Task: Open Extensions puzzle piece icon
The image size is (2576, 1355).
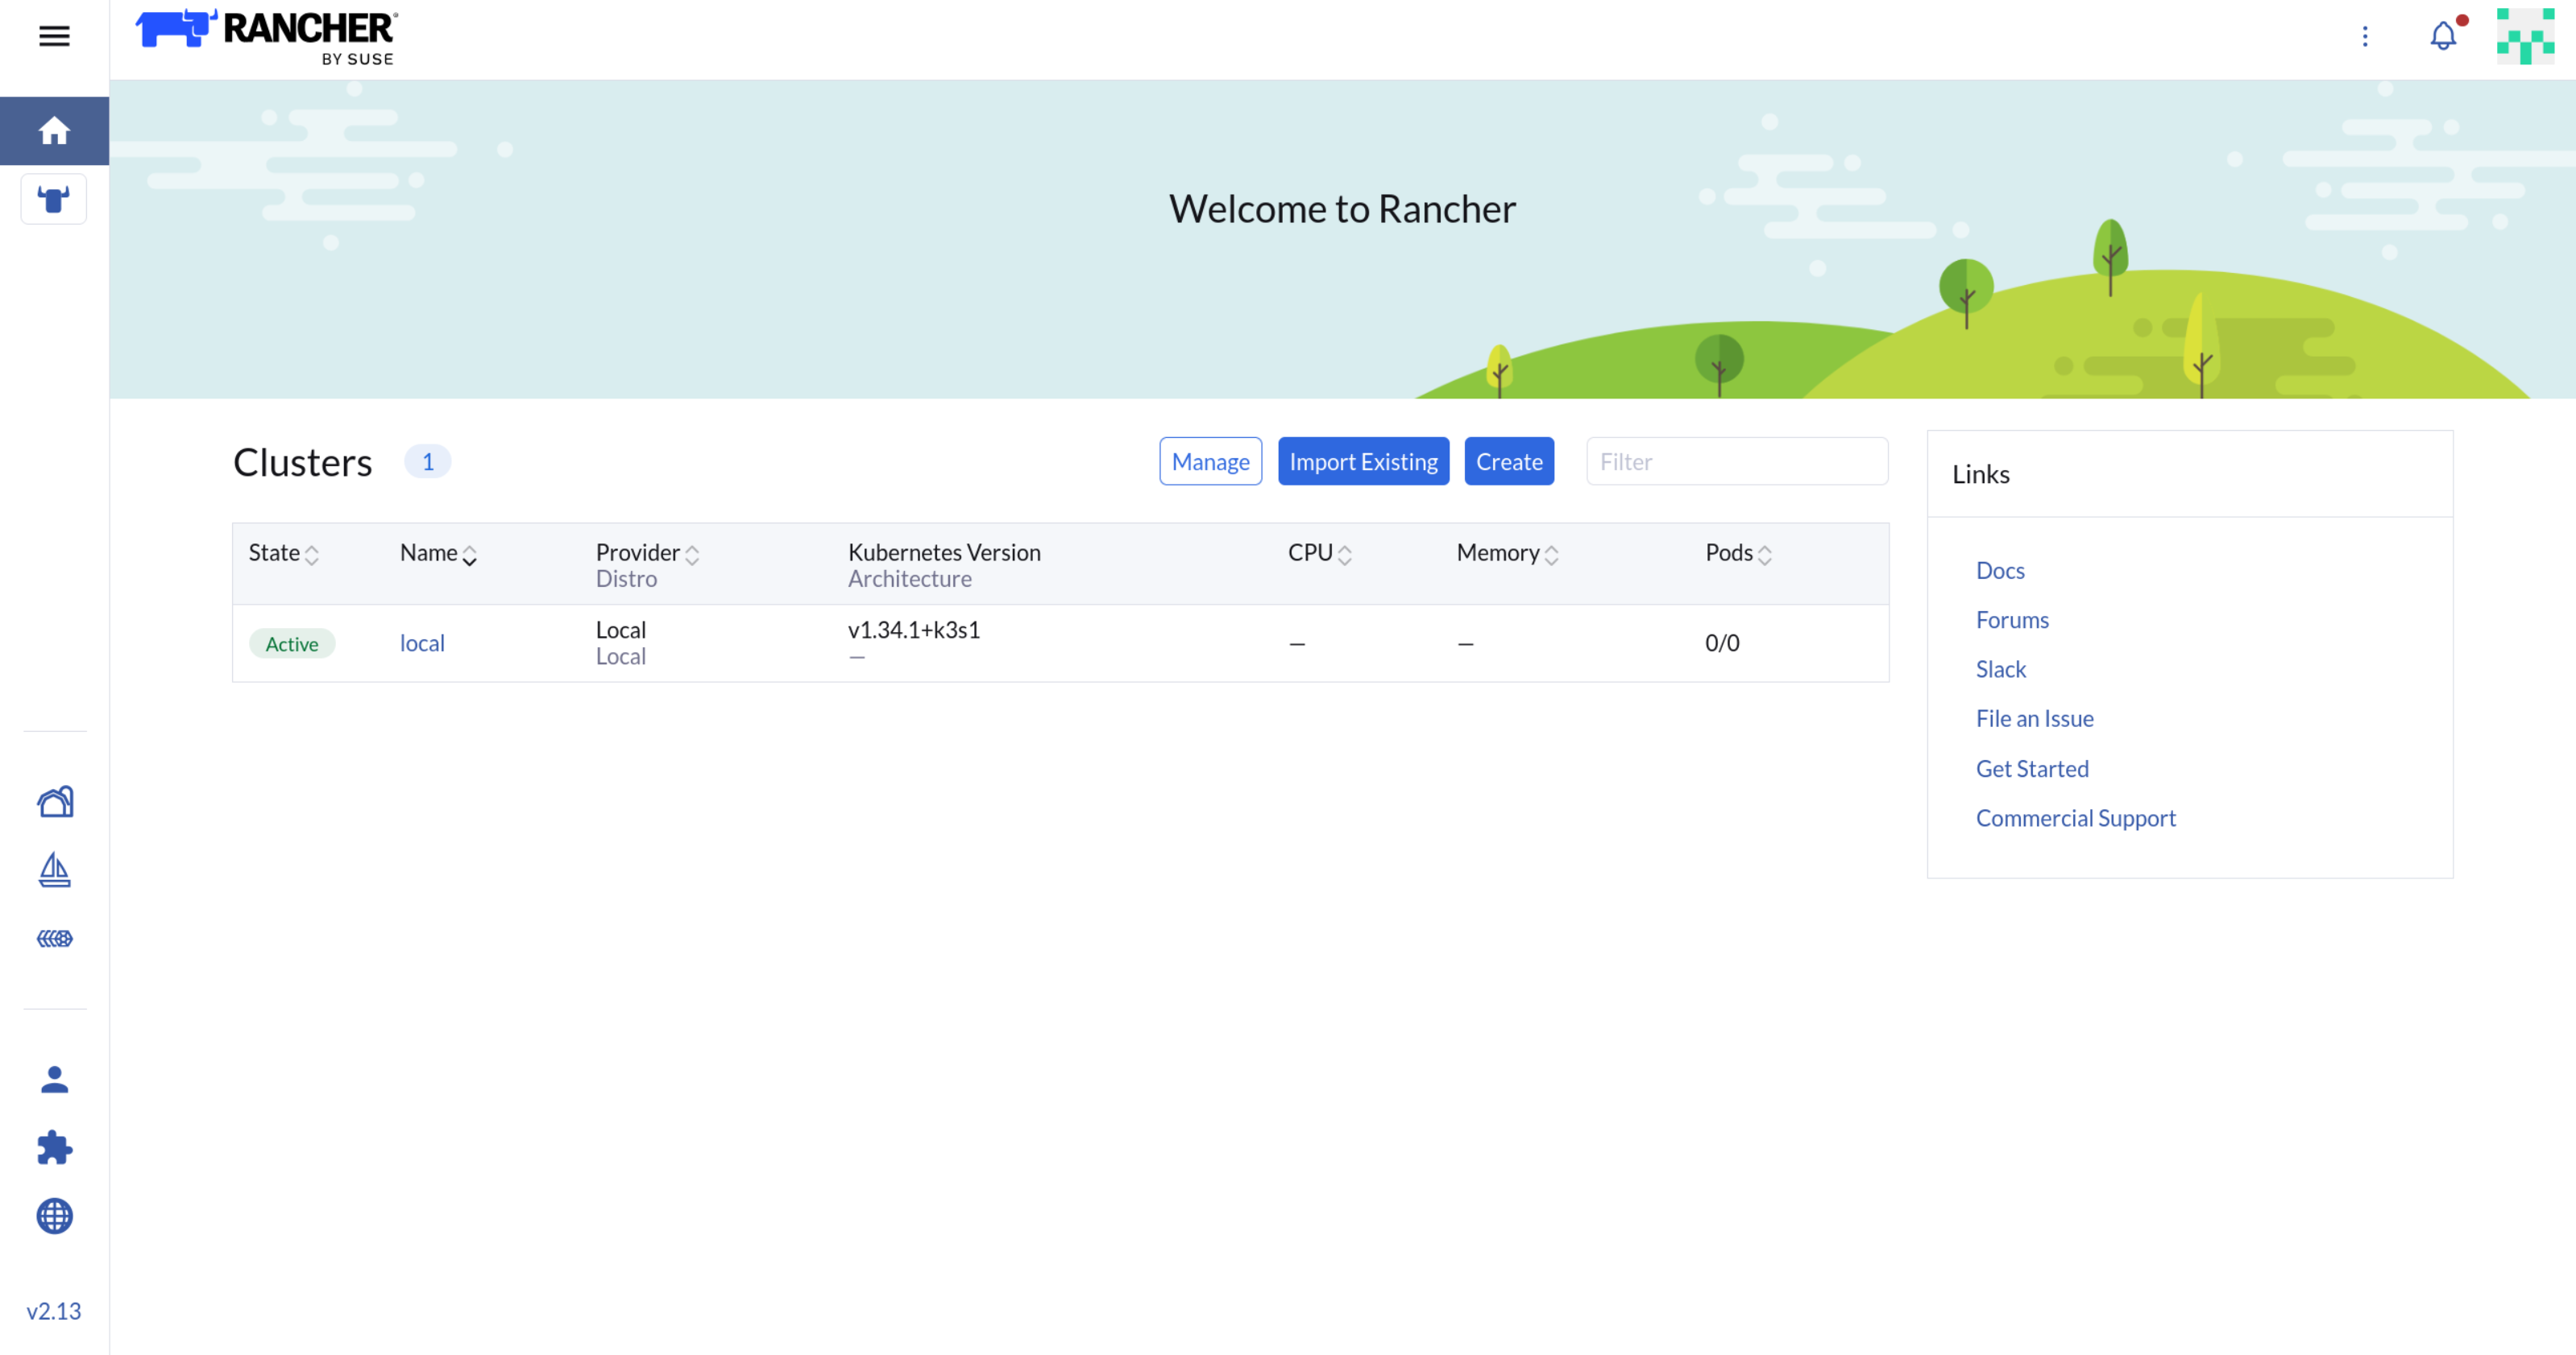Action: (54, 1147)
